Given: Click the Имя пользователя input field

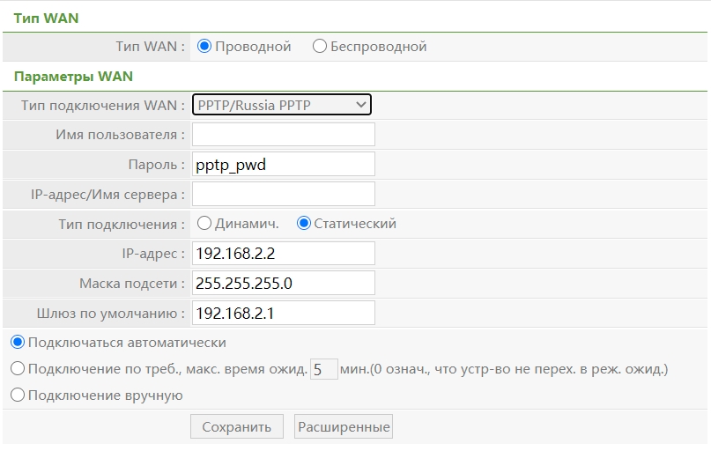Looking at the screenshot, I should (283, 134).
